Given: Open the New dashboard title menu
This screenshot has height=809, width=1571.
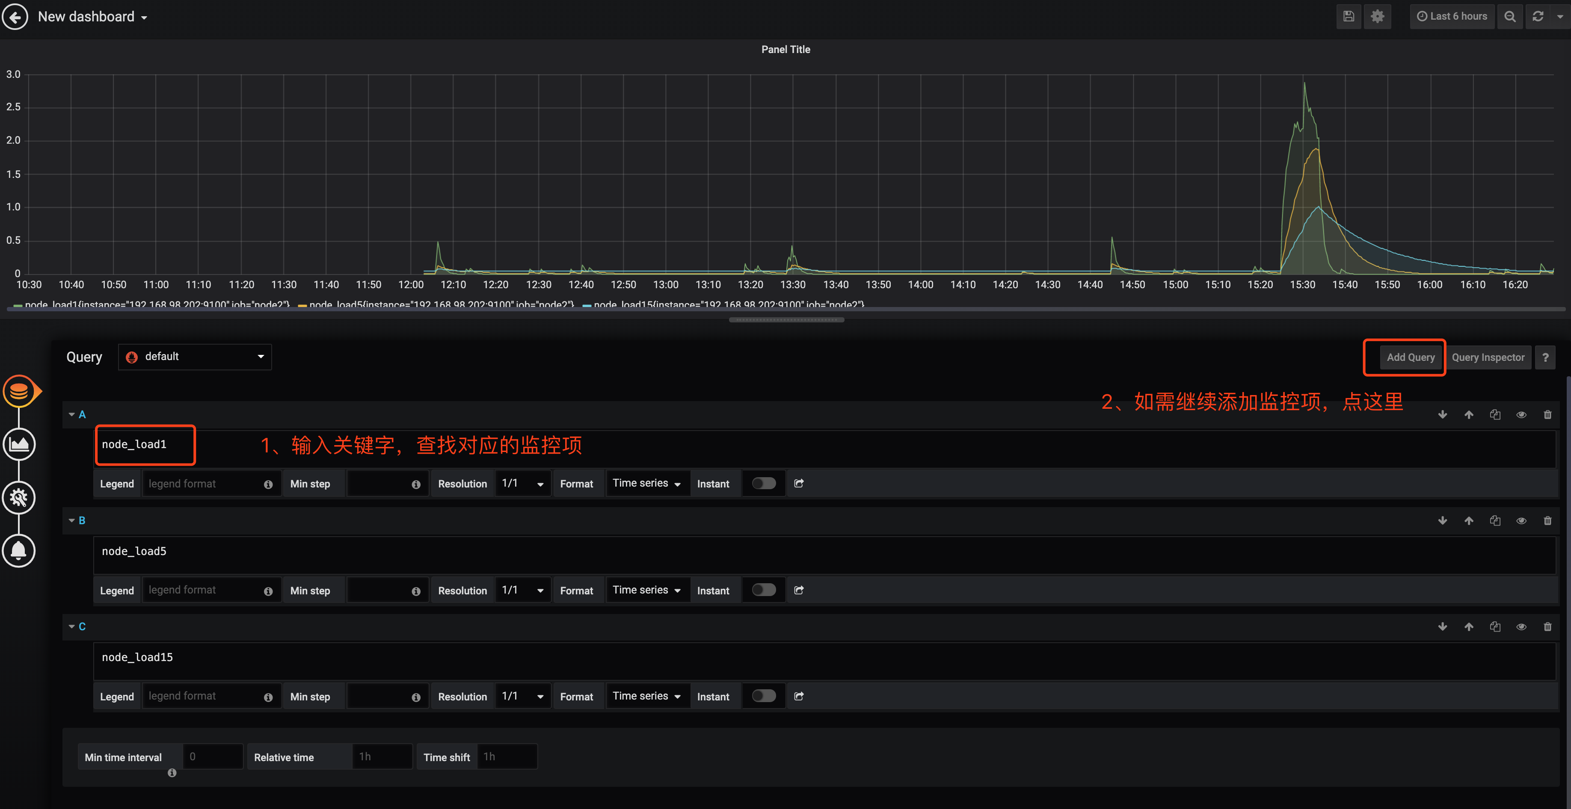Looking at the screenshot, I should 92,16.
